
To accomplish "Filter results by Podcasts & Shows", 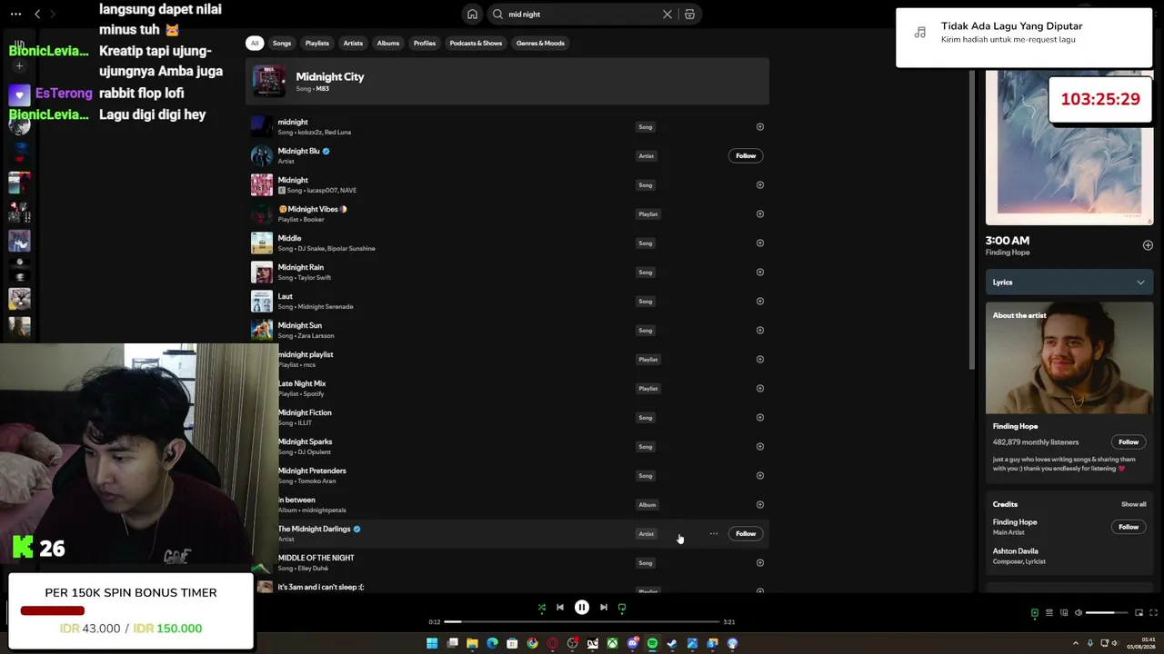I will (x=476, y=43).
